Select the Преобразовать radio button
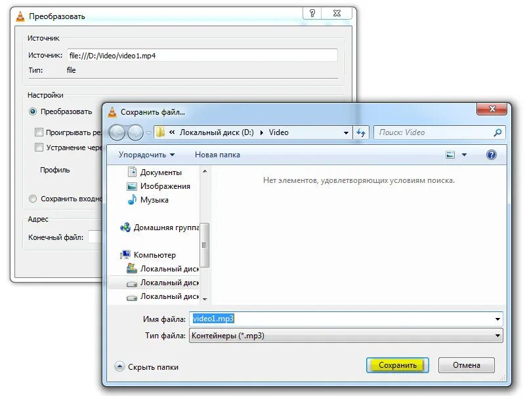This screenshot has height=396, width=525. [32, 111]
